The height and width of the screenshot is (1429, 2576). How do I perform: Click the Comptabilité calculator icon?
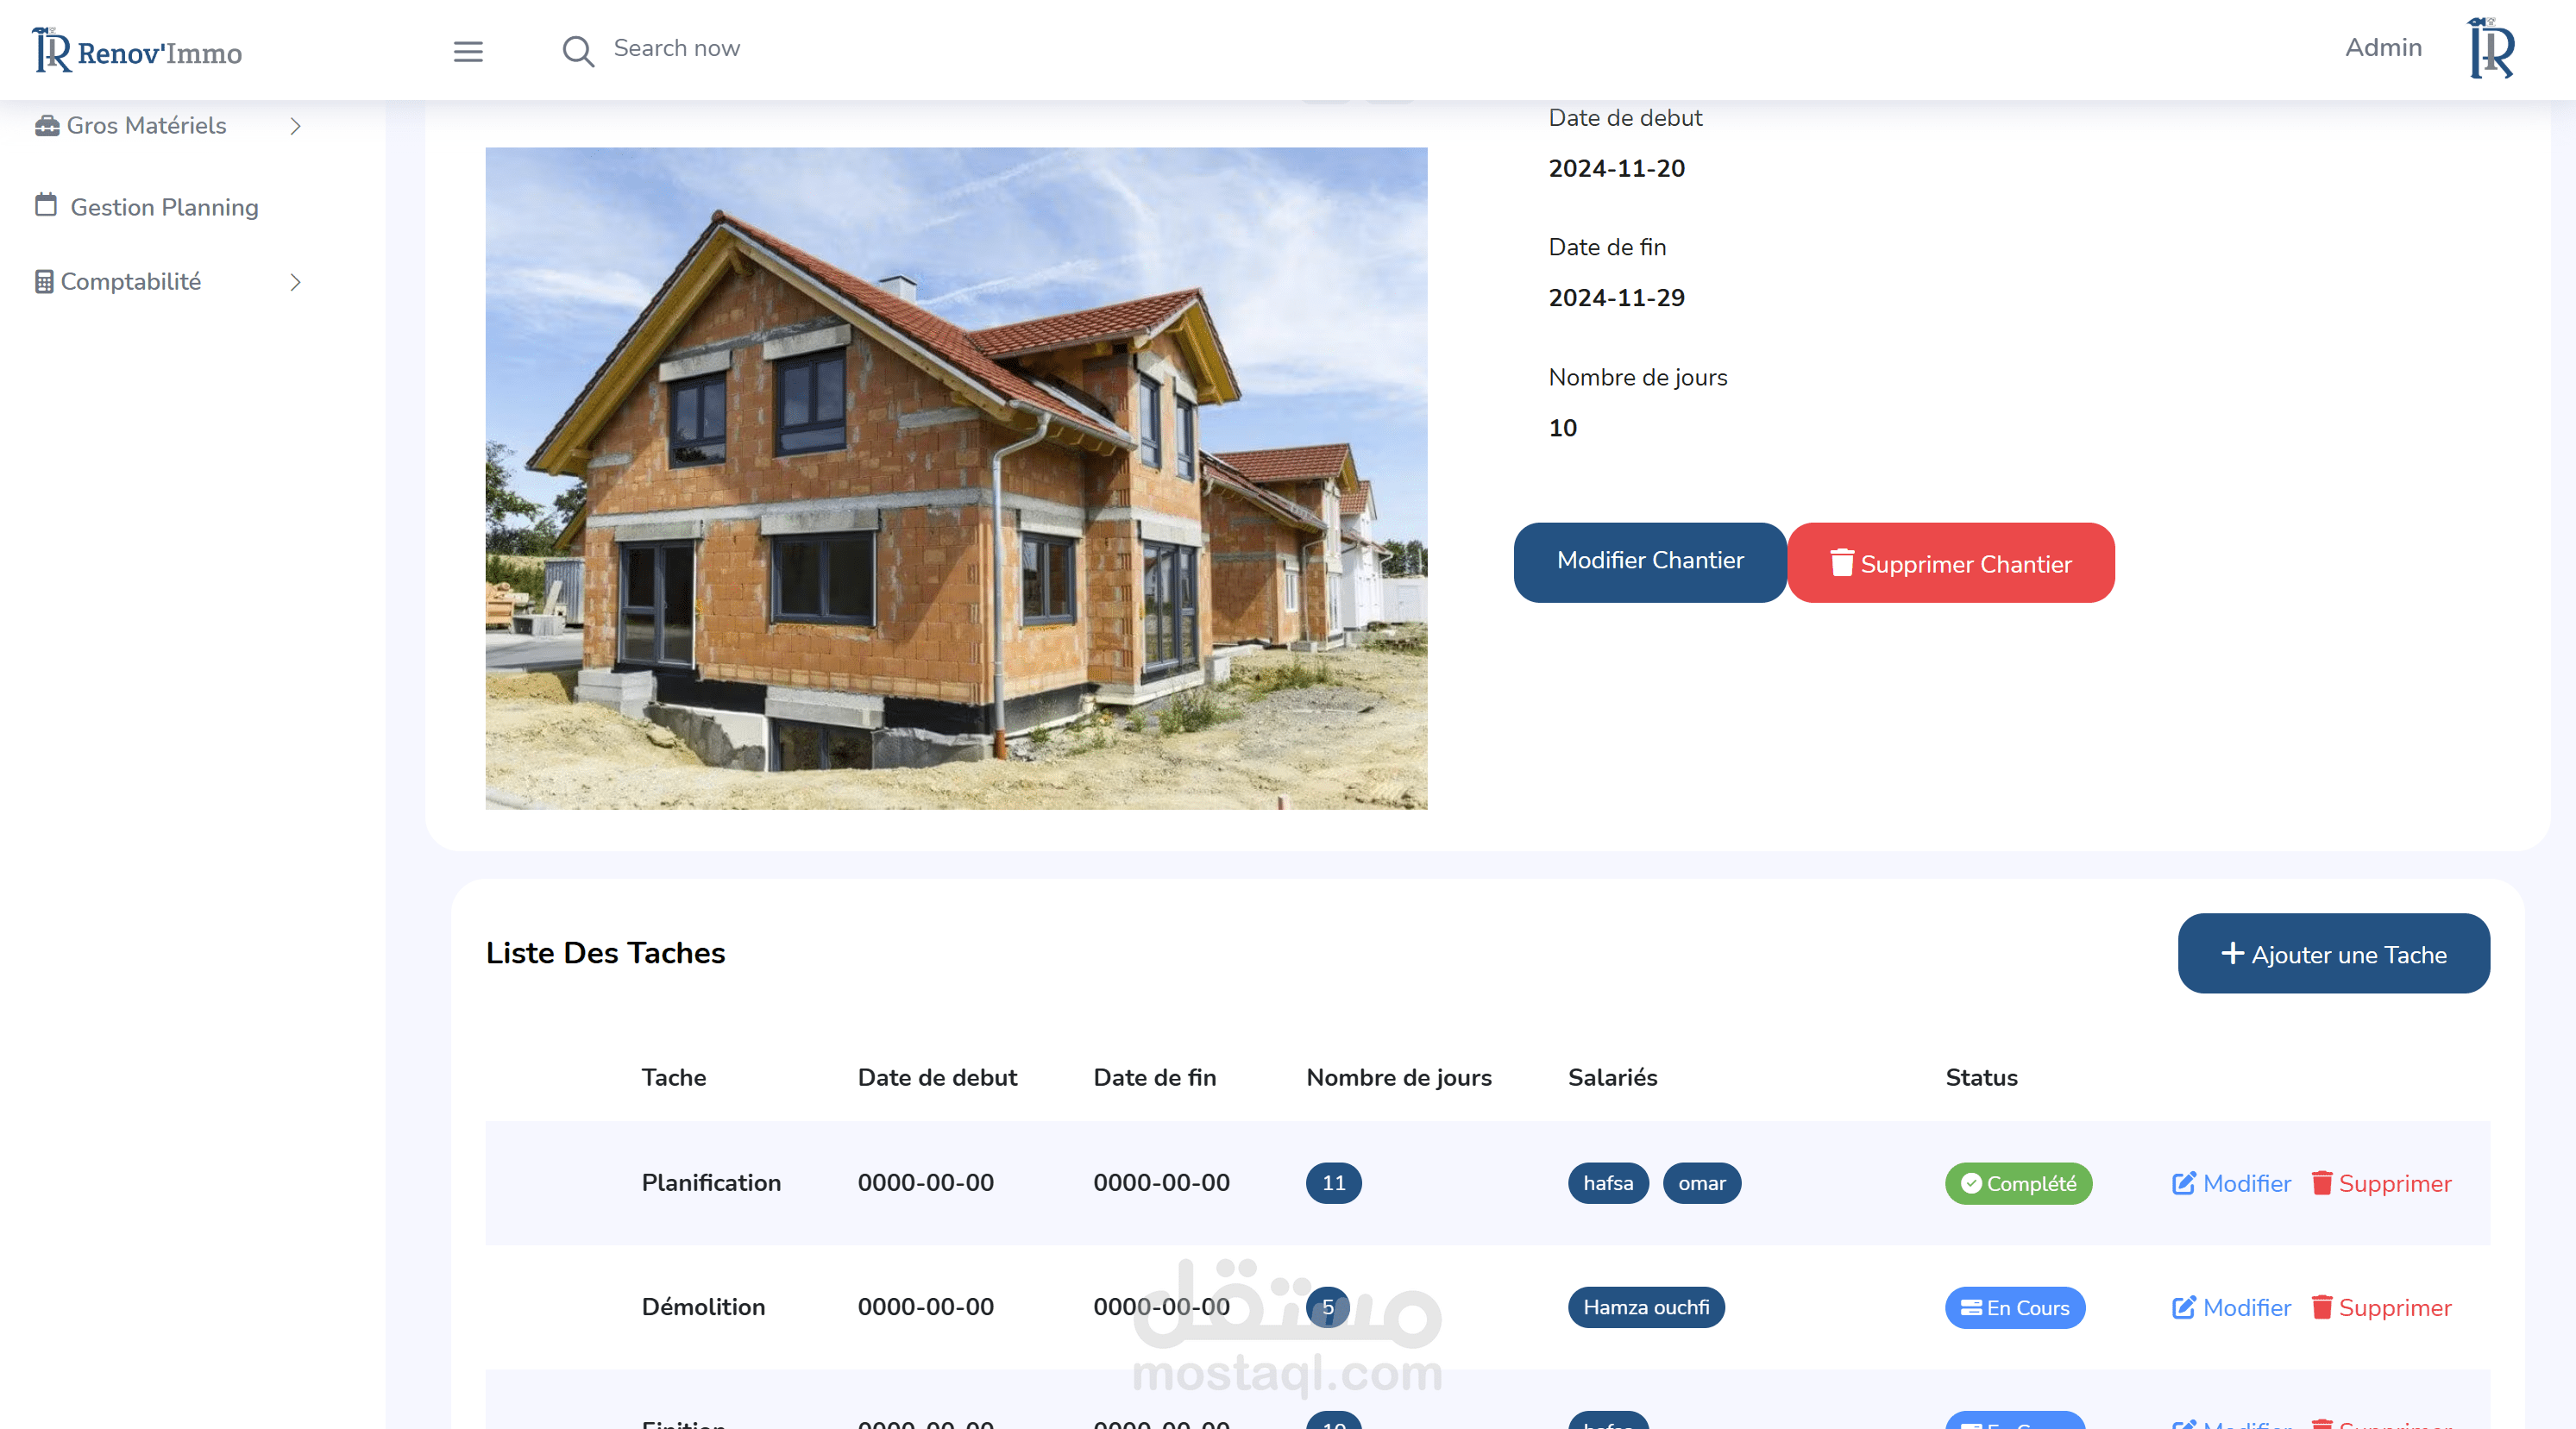point(44,282)
